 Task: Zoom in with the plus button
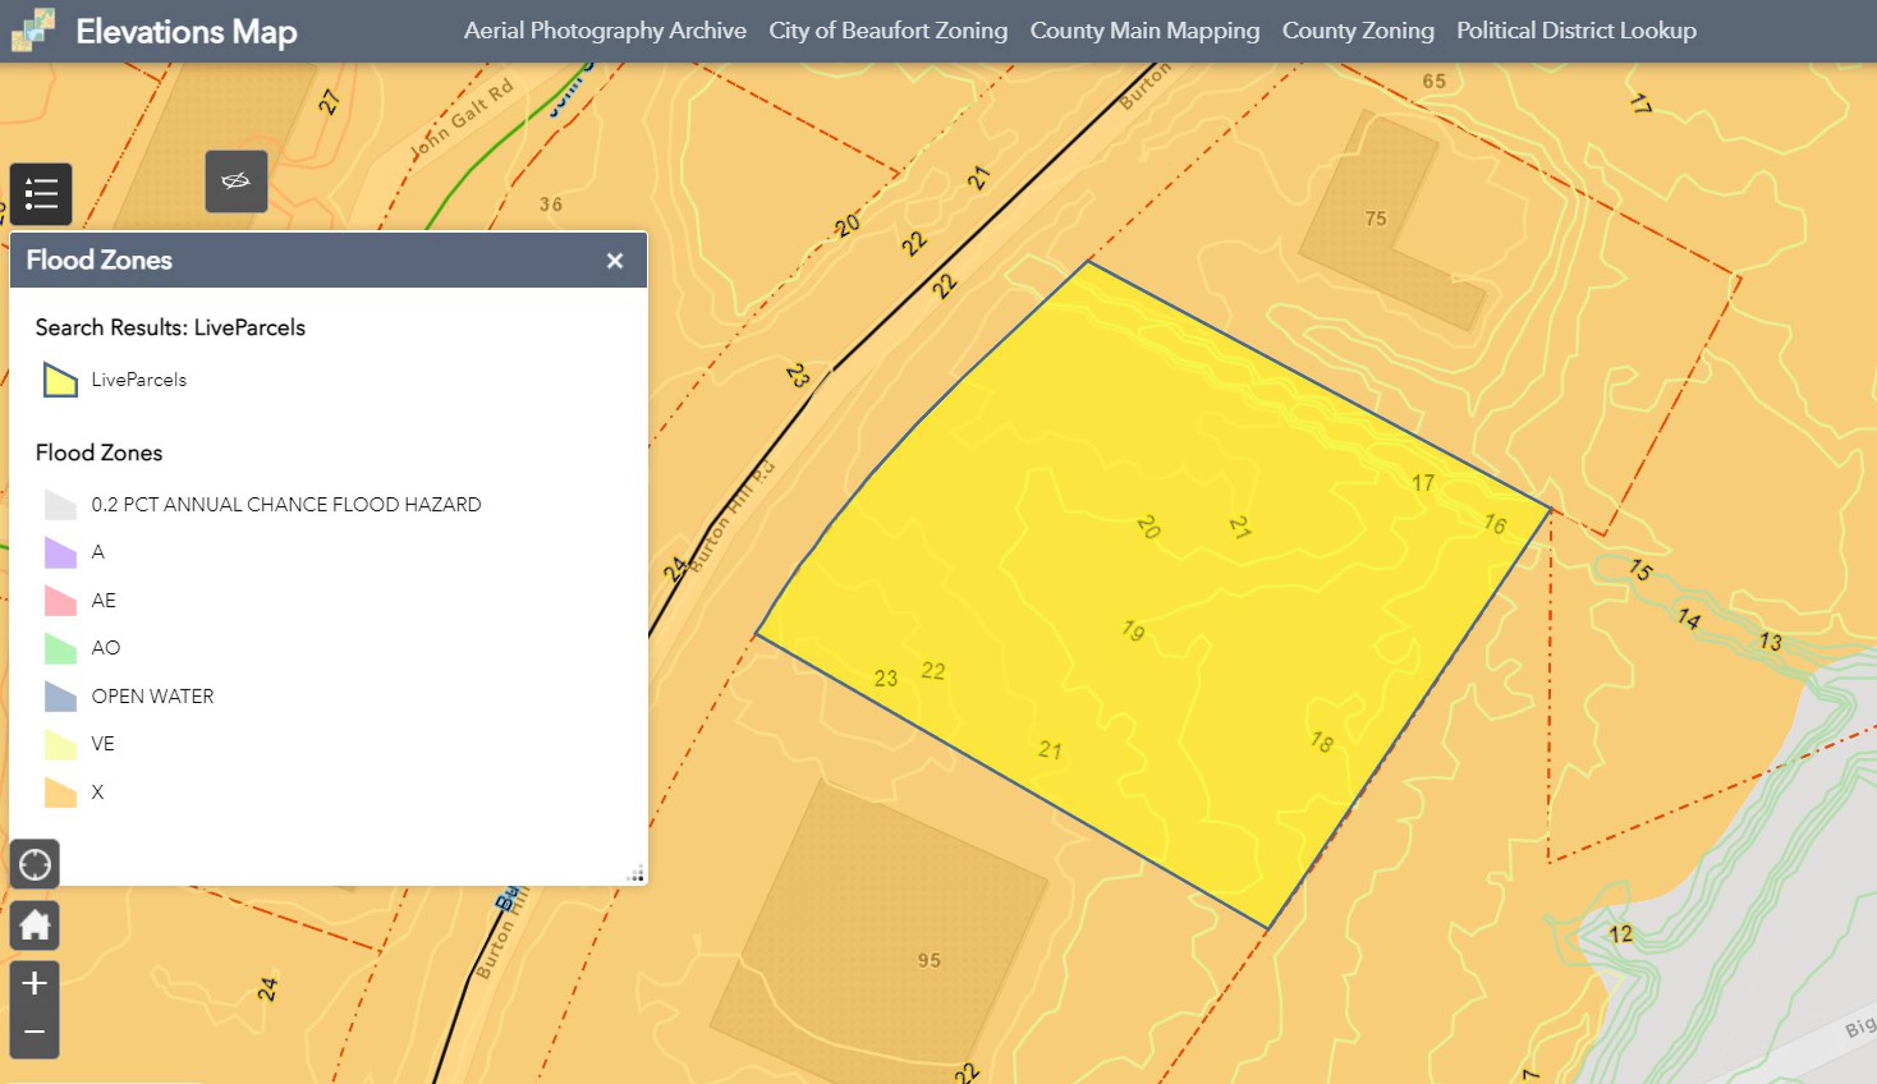pyautogui.click(x=34, y=983)
